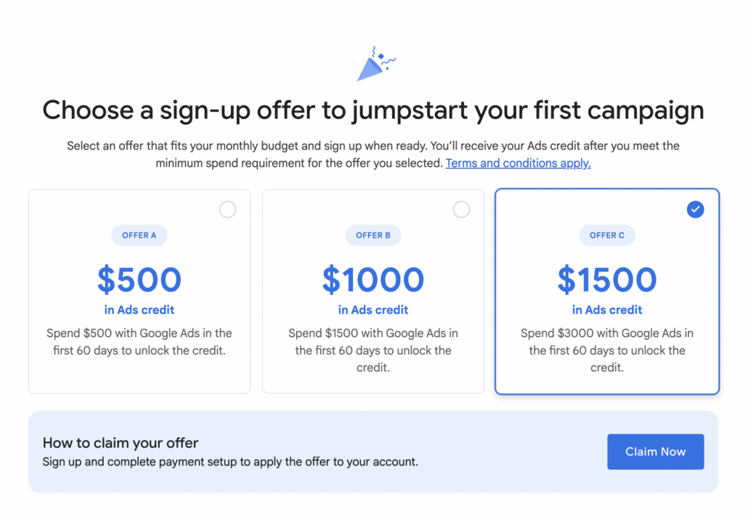Image resolution: width=748 pixels, height=520 pixels.
Task: Click the $1500 credit amount
Action: pyautogui.click(x=607, y=280)
